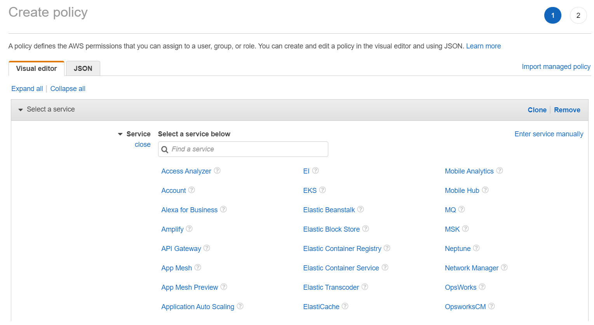Select the Visual editor tab
Image resolution: width=594 pixels, height=325 pixels.
[37, 69]
